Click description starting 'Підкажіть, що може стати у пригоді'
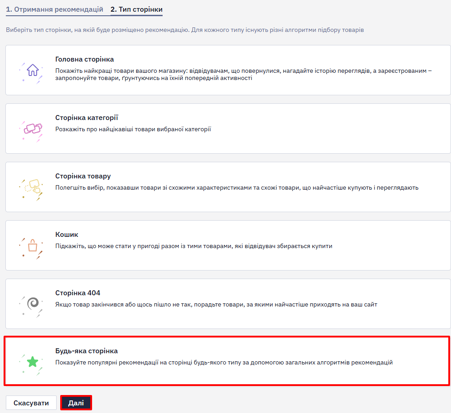The width and height of the screenshot is (451, 413). point(194,246)
